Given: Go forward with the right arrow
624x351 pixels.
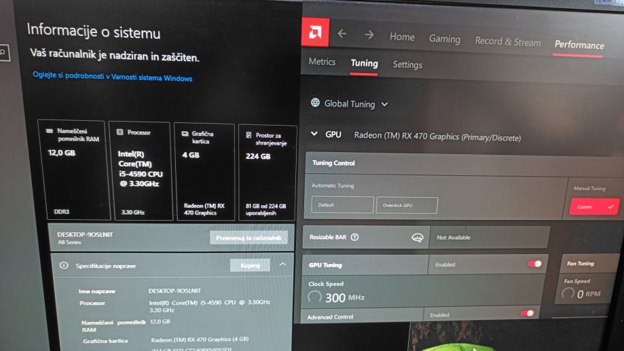Looking at the screenshot, I should [369, 35].
